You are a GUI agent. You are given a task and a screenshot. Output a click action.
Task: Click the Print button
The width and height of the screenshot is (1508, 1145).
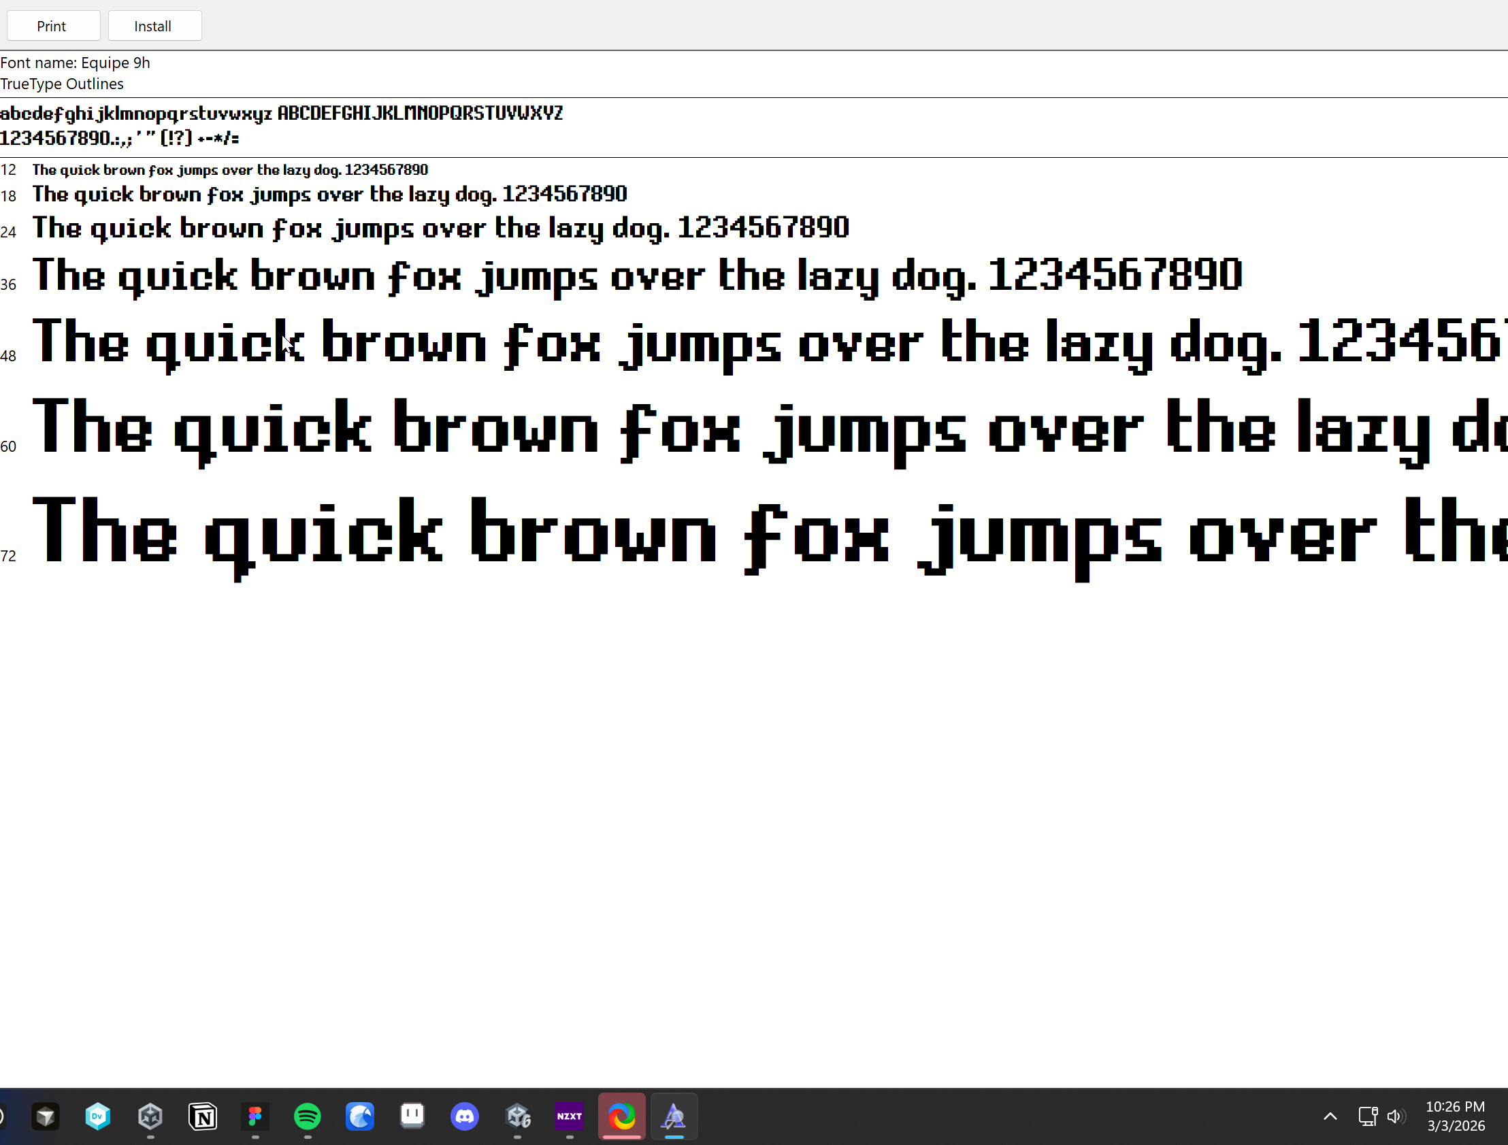pyautogui.click(x=53, y=26)
